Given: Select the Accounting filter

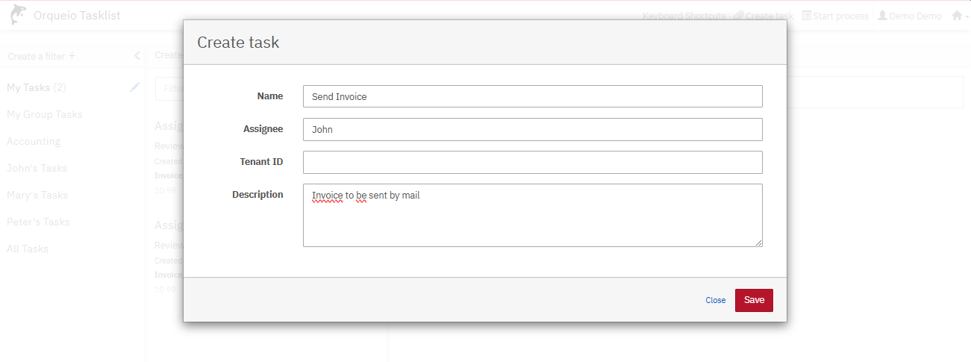Looking at the screenshot, I should (x=34, y=141).
